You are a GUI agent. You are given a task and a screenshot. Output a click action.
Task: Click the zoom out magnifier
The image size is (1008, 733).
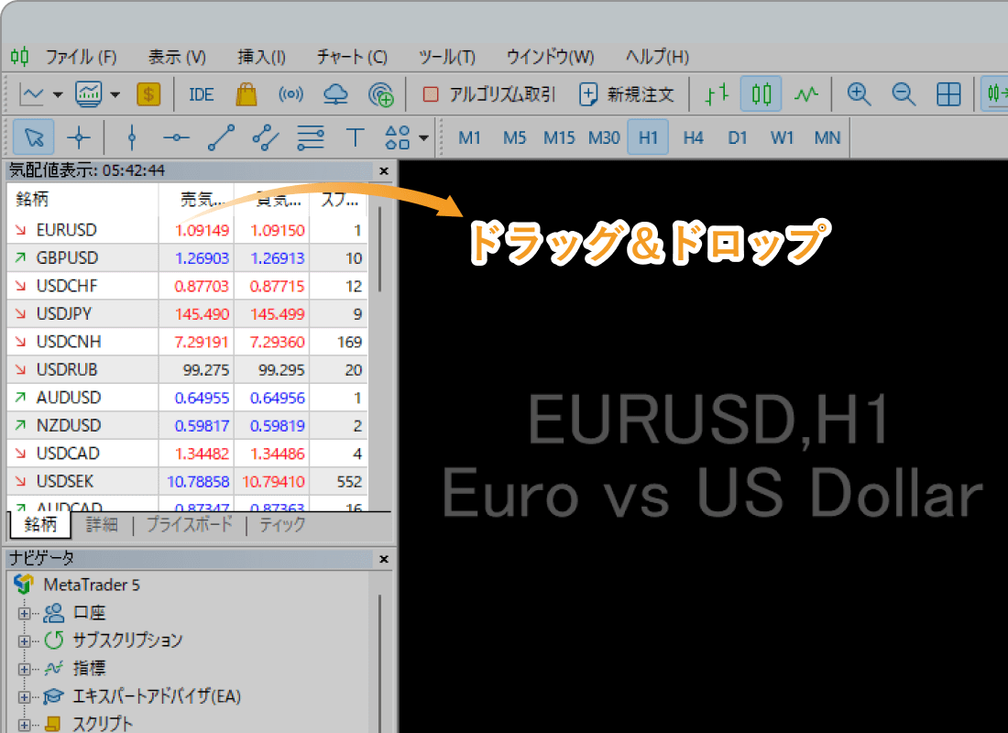pos(904,94)
